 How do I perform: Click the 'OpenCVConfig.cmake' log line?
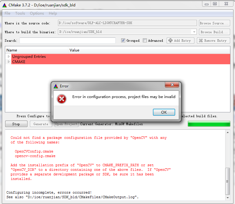[x=34, y=151]
